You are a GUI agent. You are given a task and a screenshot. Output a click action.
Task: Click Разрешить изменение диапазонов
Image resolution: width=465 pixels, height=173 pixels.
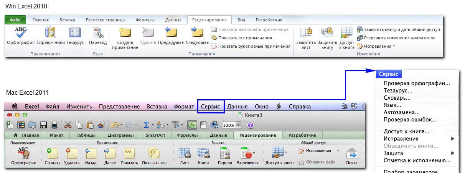pos(396,38)
